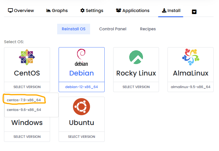
Task: Click the gear icon beside Settings
Action: [82, 11]
